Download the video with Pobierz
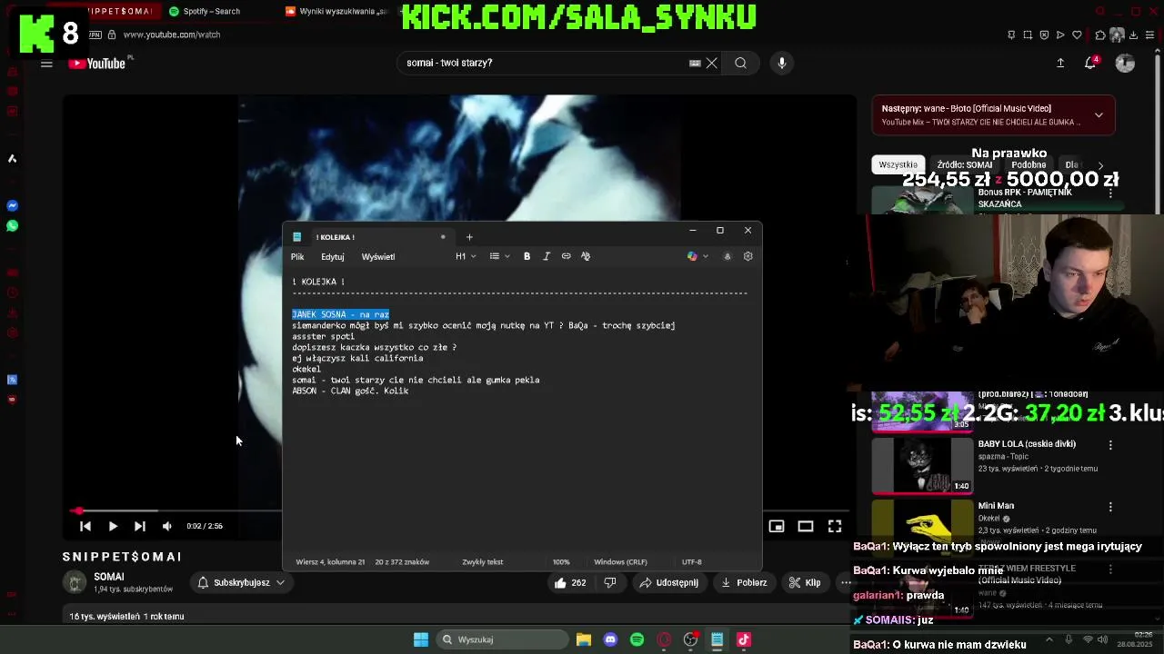 click(x=744, y=582)
